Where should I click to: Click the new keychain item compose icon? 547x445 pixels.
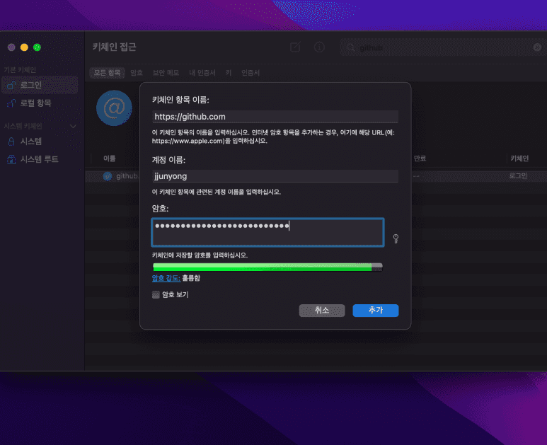295,47
